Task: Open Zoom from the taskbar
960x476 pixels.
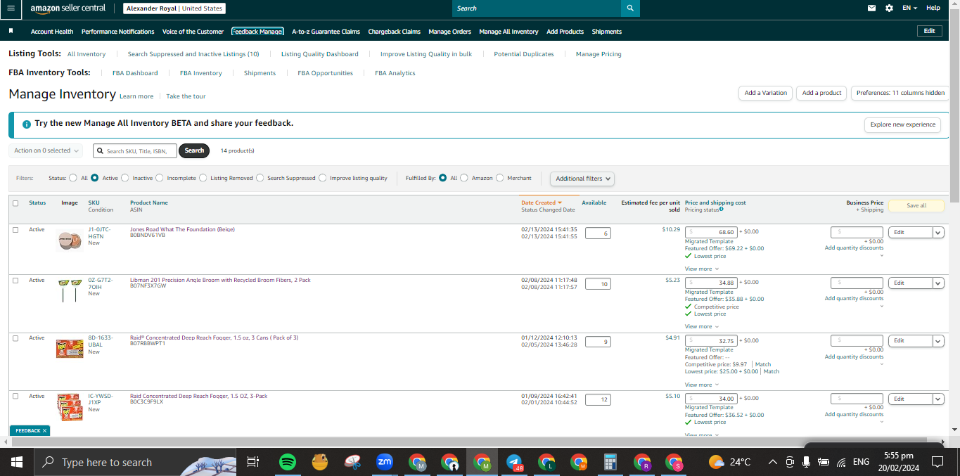Action: (385, 462)
